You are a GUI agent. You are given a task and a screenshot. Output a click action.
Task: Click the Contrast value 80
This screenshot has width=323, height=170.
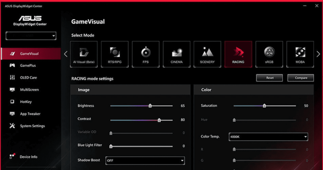click(x=183, y=120)
